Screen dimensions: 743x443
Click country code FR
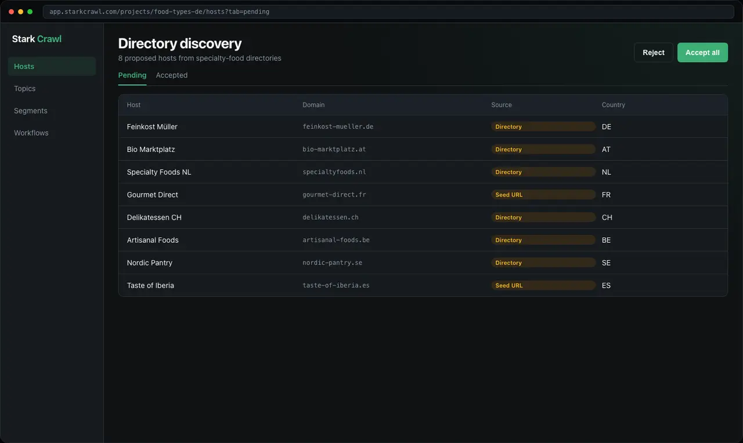pos(606,194)
